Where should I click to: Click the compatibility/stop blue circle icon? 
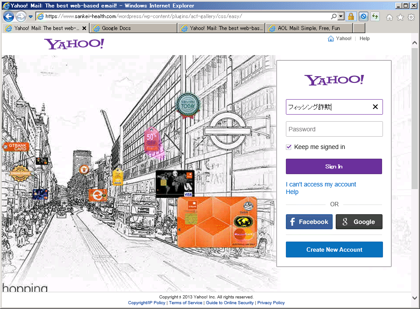(x=363, y=17)
